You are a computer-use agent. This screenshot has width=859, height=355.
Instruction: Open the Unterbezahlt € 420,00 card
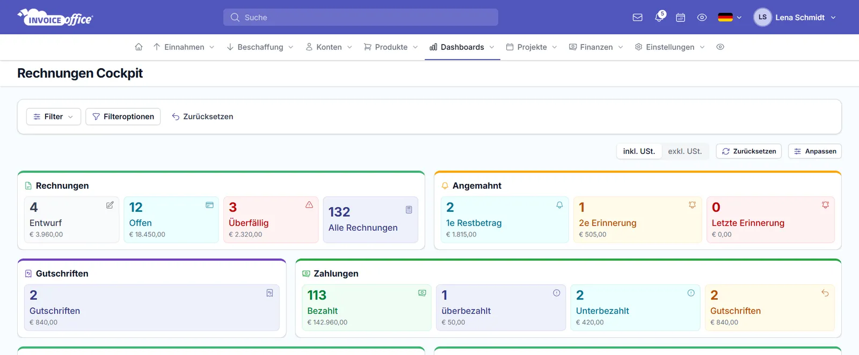point(635,308)
